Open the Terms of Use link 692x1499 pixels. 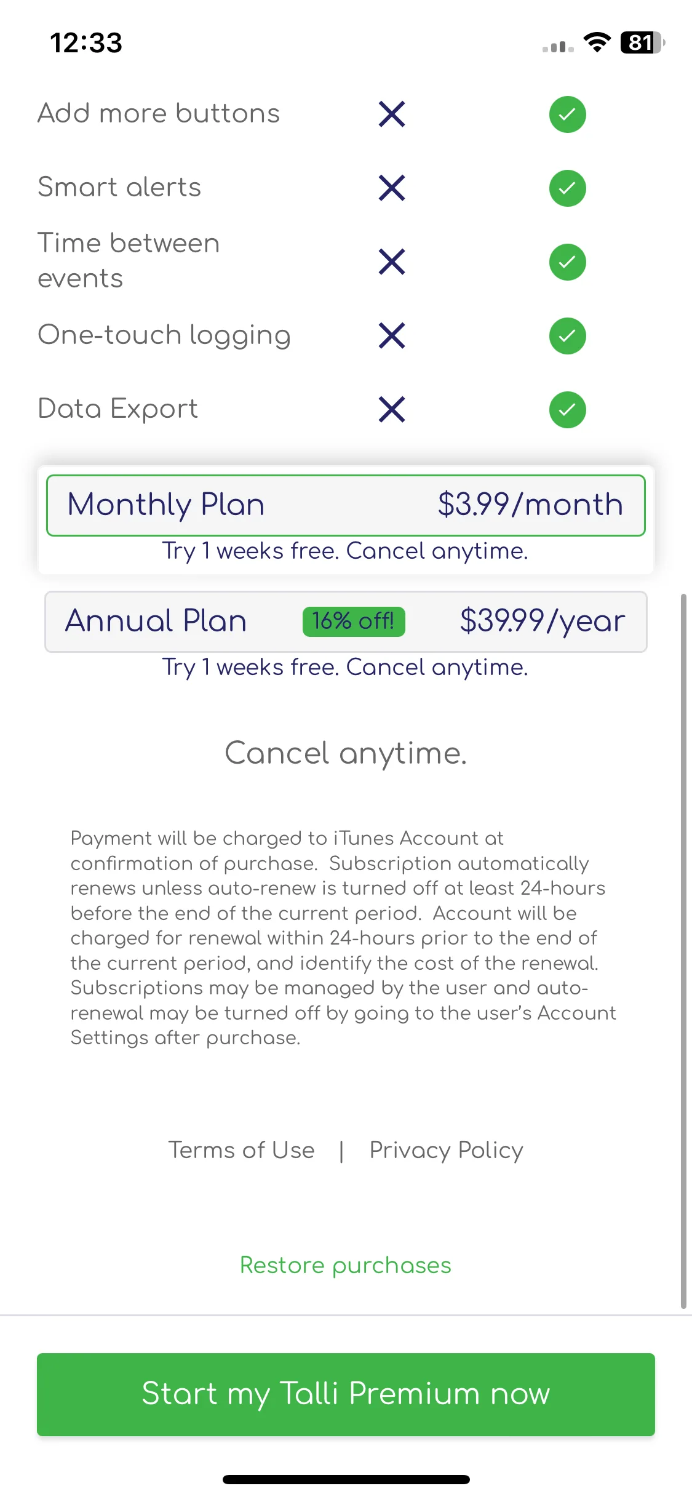tap(242, 1150)
